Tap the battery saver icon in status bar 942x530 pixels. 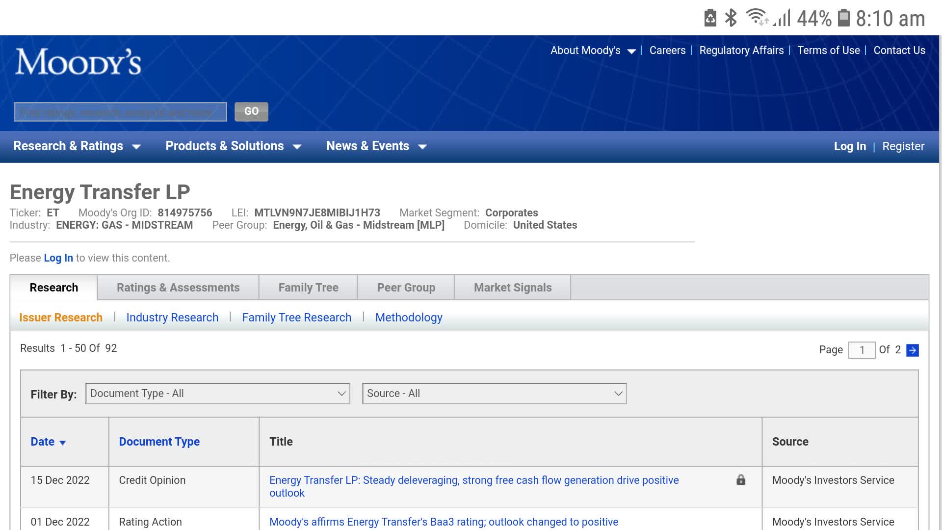(710, 18)
